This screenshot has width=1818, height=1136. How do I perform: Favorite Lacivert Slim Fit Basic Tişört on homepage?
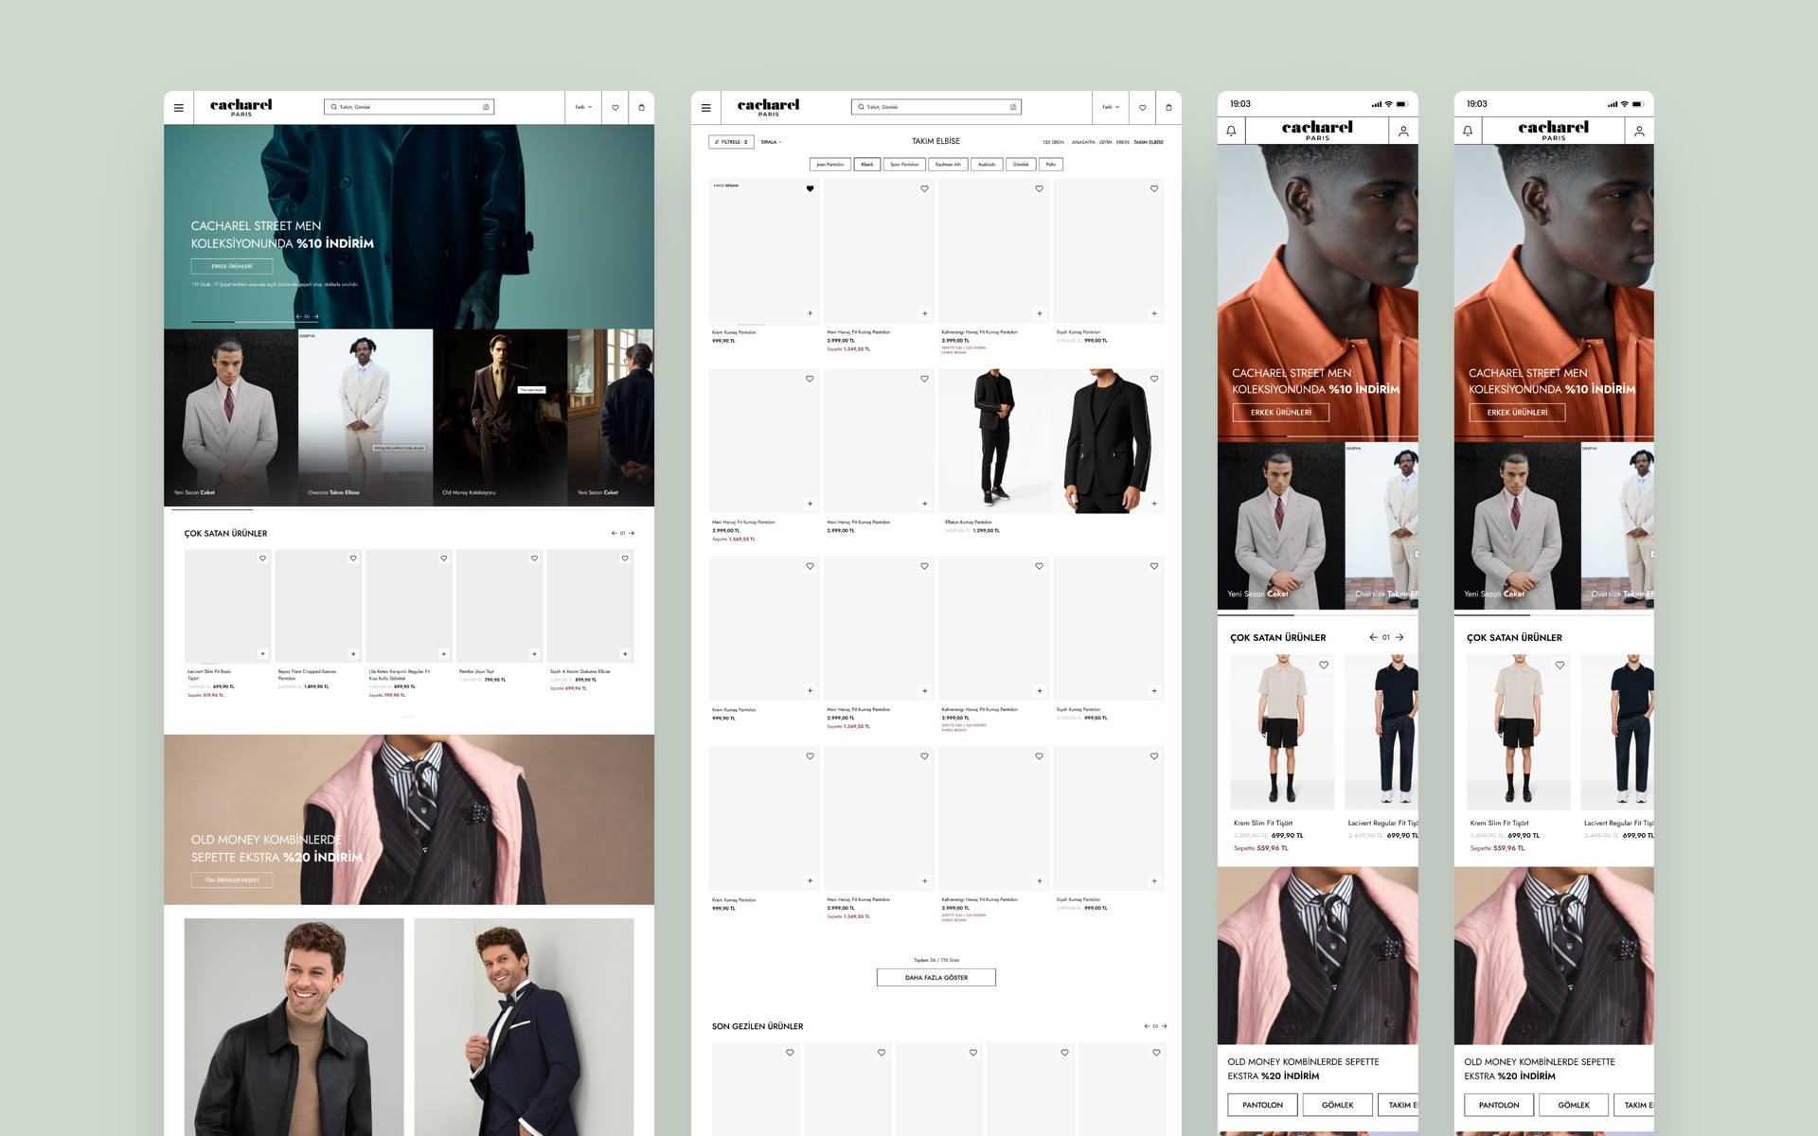click(x=262, y=559)
